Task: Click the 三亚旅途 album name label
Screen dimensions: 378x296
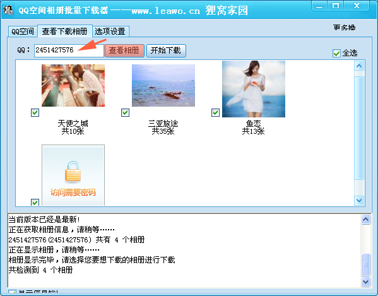Action: [x=163, y=124]
